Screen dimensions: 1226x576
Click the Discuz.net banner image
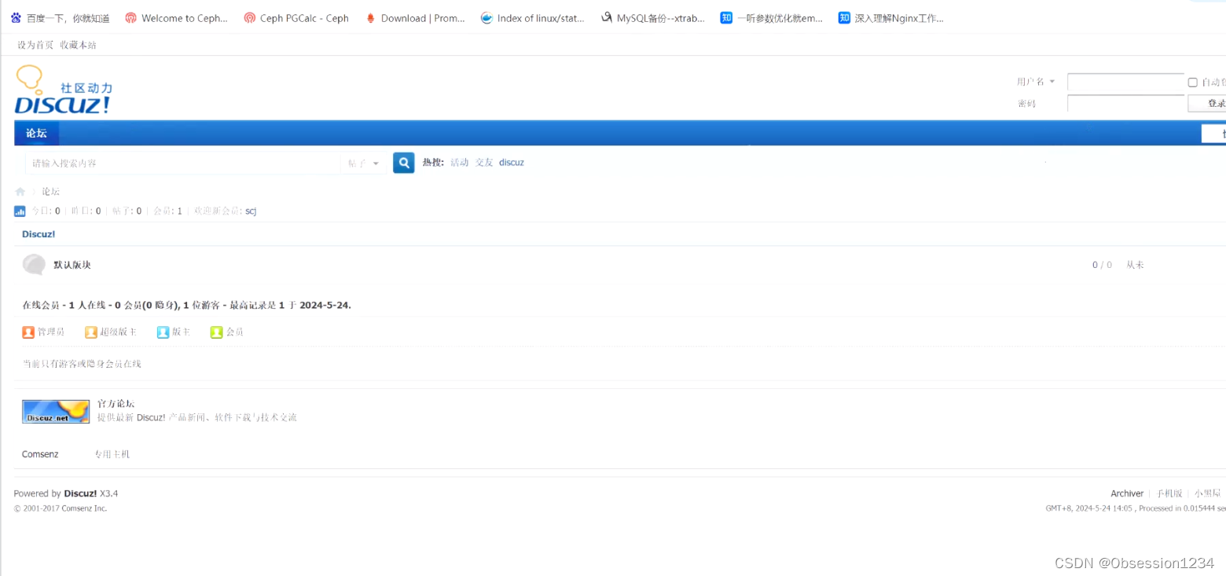56,412
